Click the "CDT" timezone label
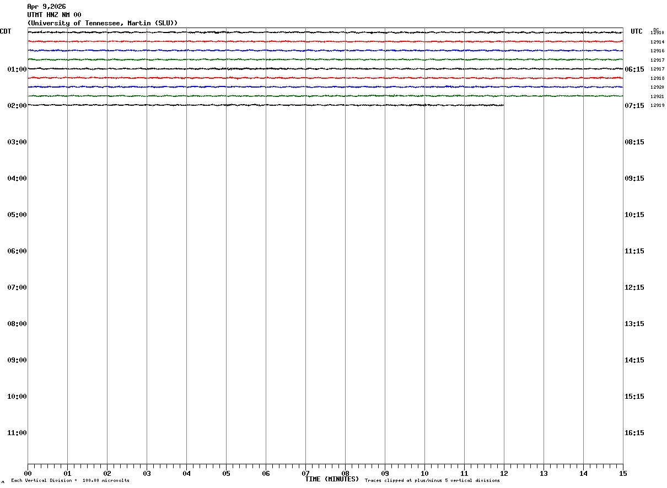 tap(6, 31)
